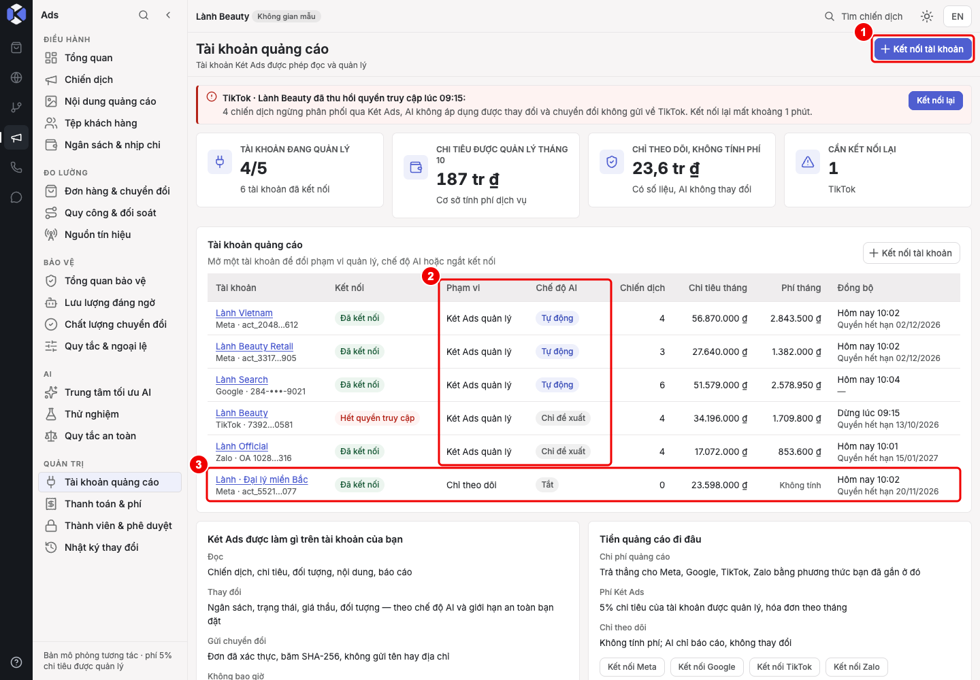Go to Nội dung quảng cáo
980x680 pixels.
[x=110, y=101]
